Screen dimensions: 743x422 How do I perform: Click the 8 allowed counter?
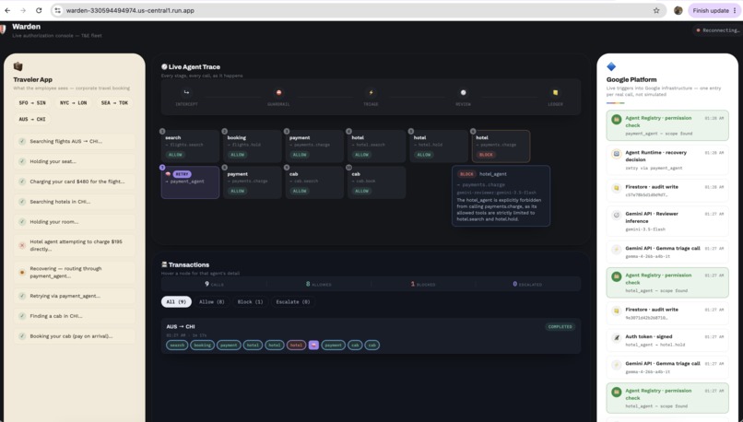click(318, 284)
